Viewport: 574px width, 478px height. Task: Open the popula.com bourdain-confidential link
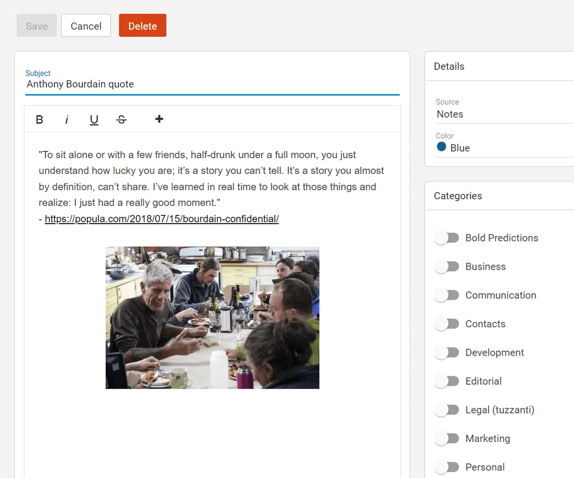162,219
